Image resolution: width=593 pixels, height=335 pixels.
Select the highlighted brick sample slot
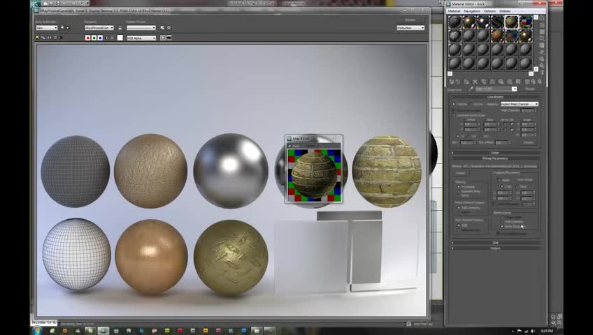pos(511,22)
